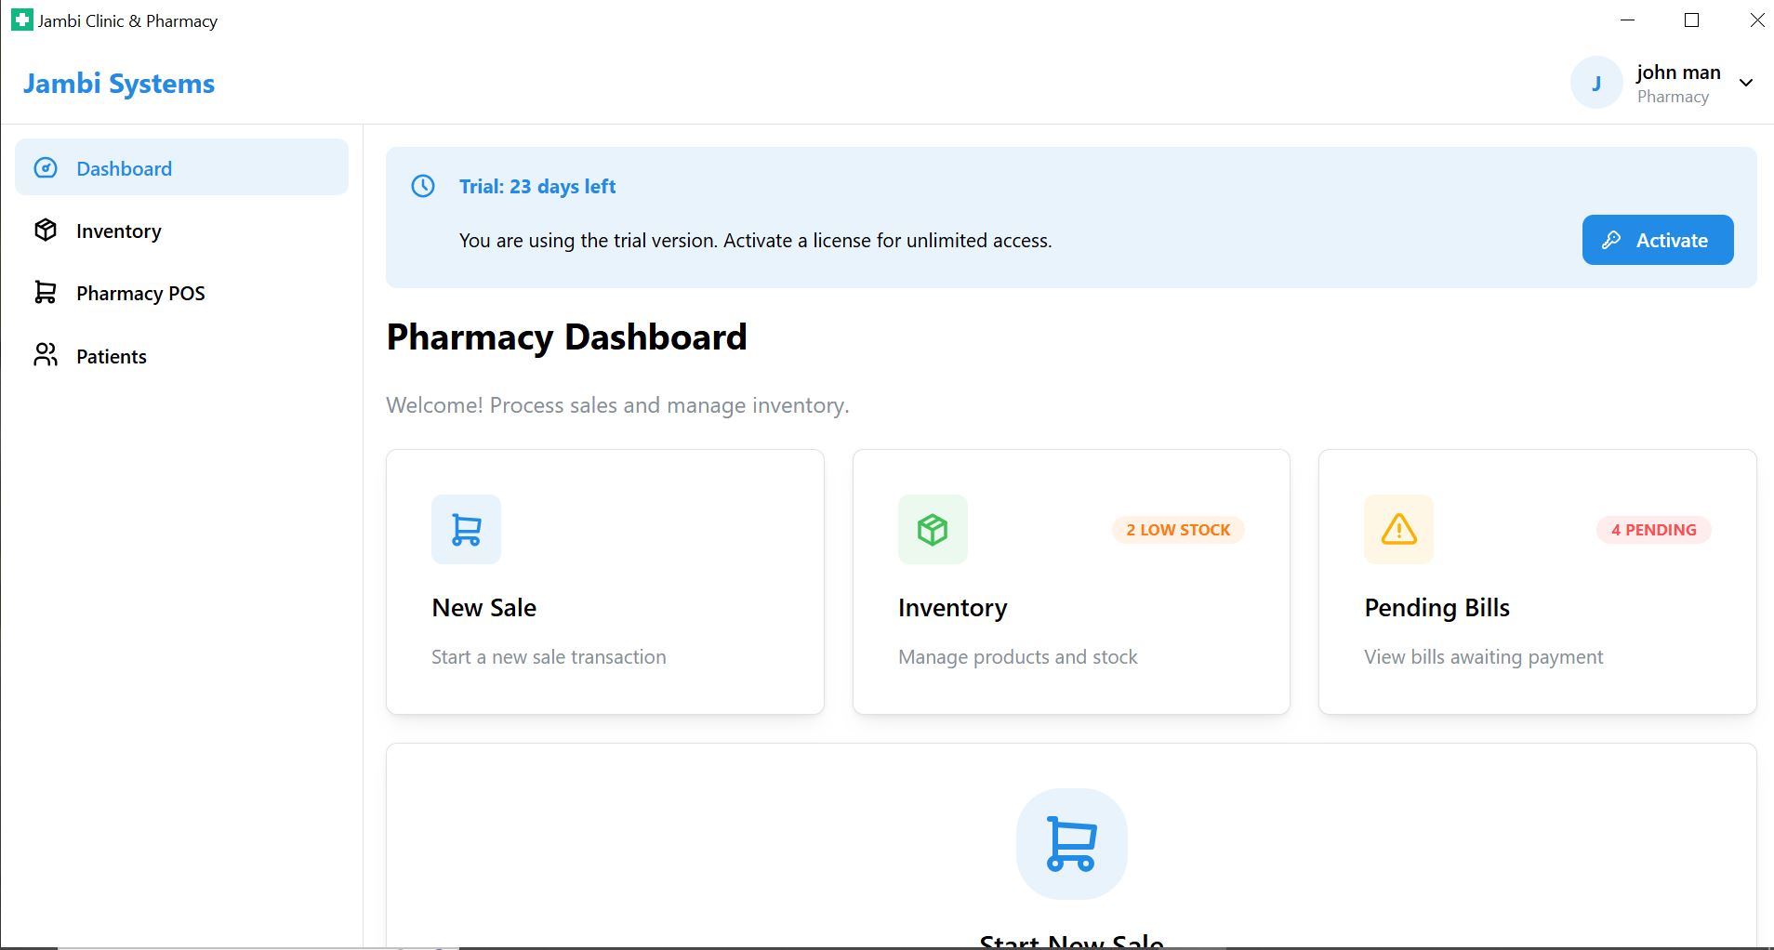The width and height of the screenshot is (1774, 950).
Task: Click the large cart icon above Start New Sale
Action: 1071,843
